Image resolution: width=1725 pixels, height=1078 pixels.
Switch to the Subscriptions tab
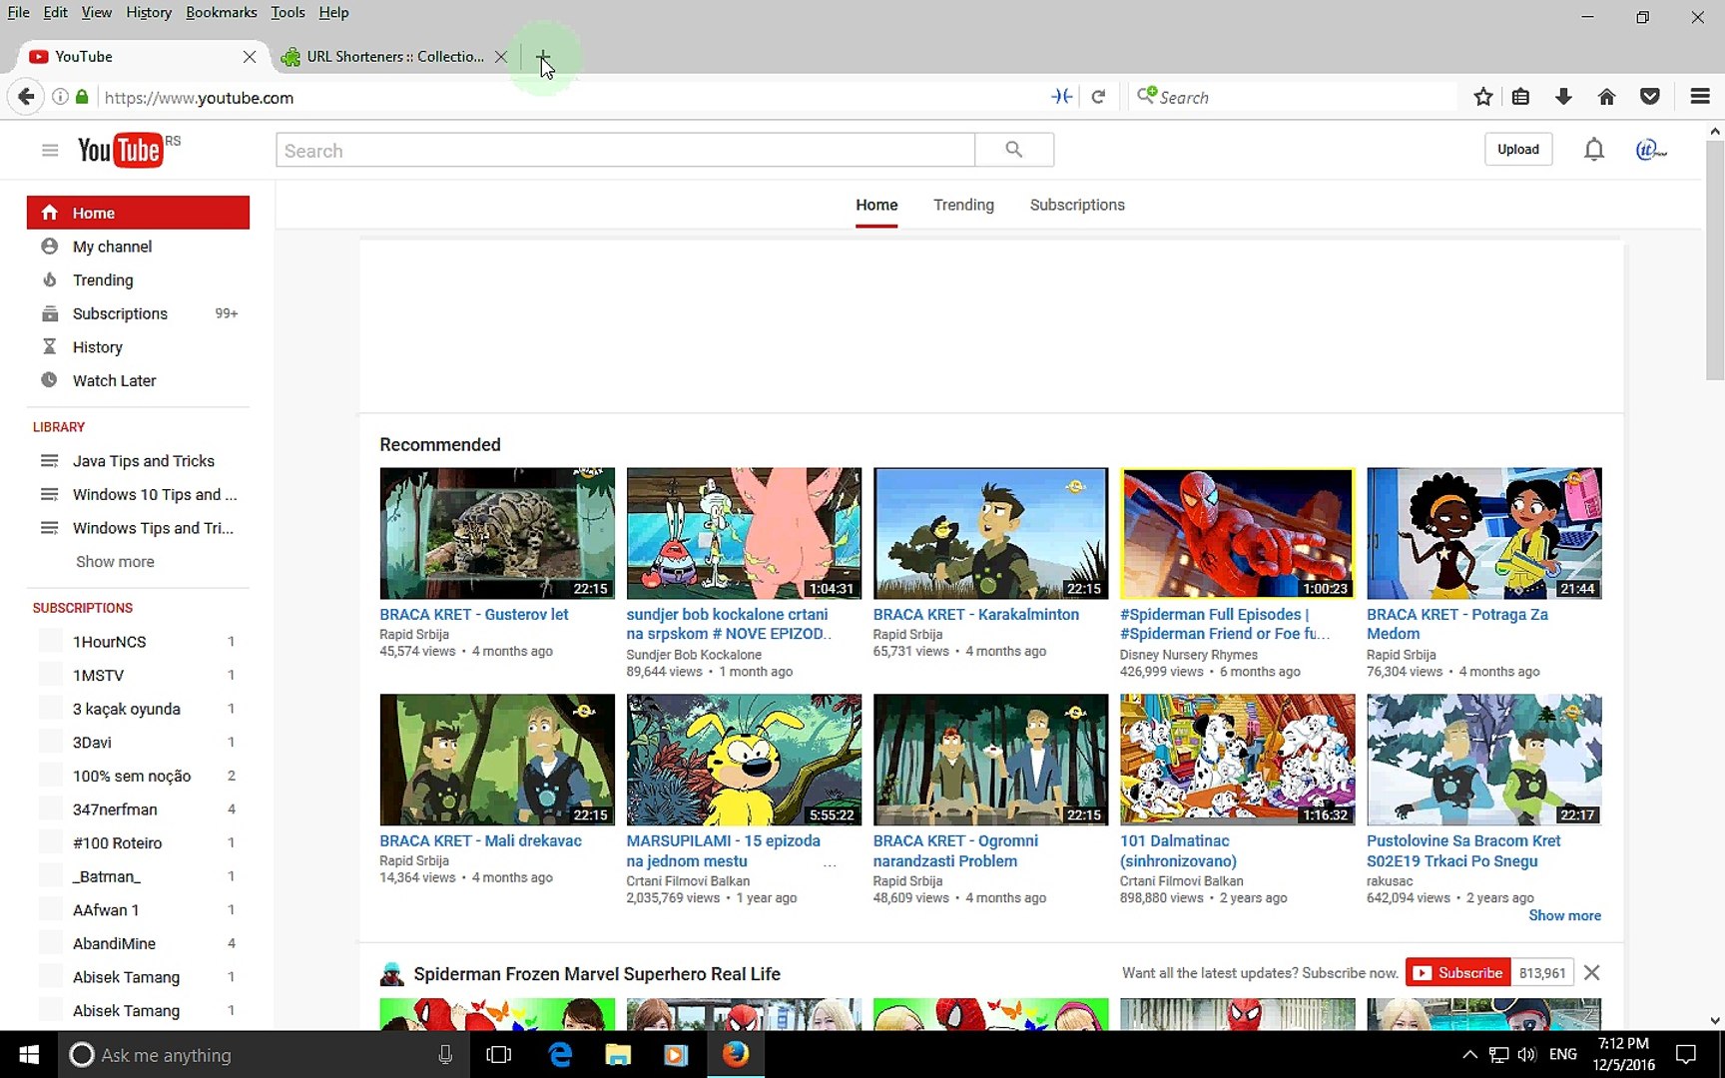click(1077, 205)
